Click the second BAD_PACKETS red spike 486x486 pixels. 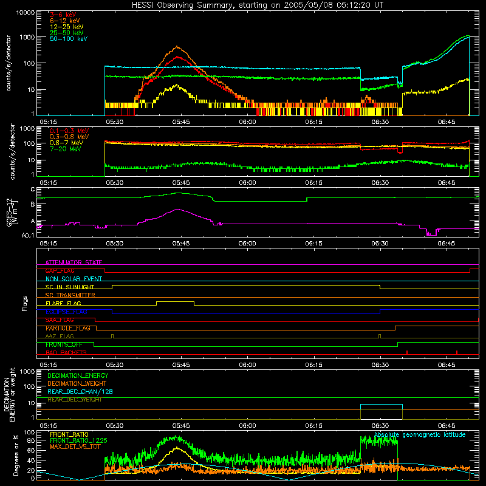[457, 352]
